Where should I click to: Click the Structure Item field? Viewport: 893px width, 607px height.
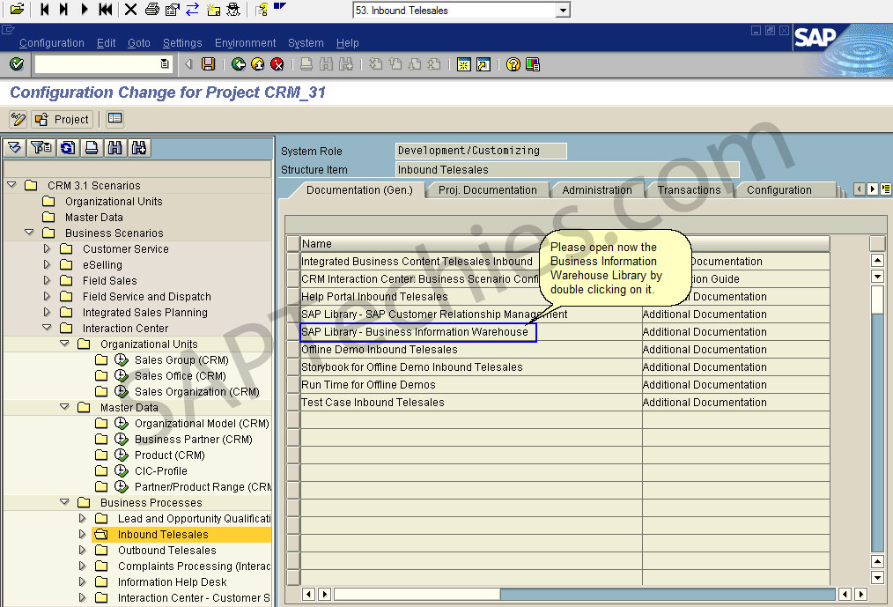[567, 169]
